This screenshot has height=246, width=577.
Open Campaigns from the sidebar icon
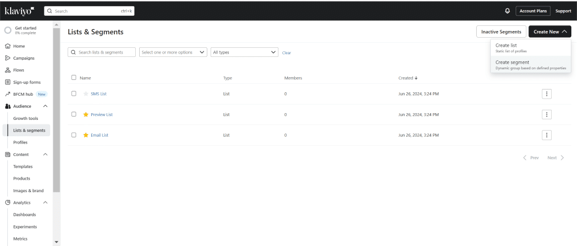click(7, 58)
